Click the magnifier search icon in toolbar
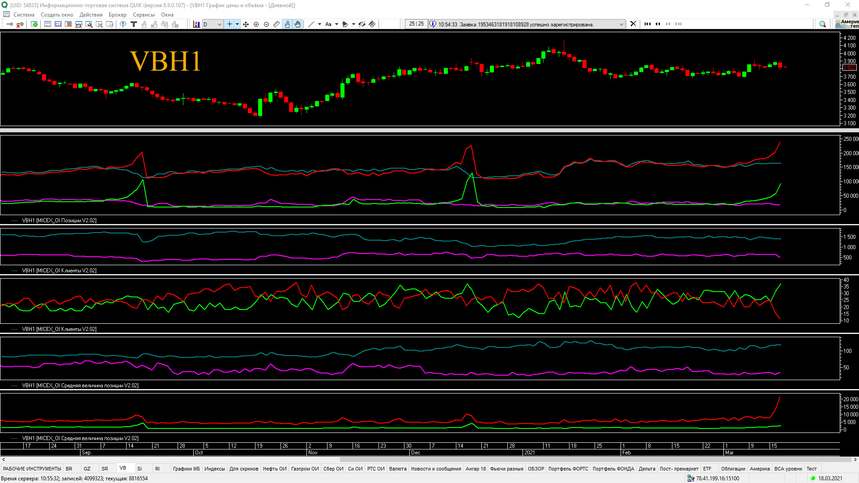859x483 pixels. pos(822,24)
